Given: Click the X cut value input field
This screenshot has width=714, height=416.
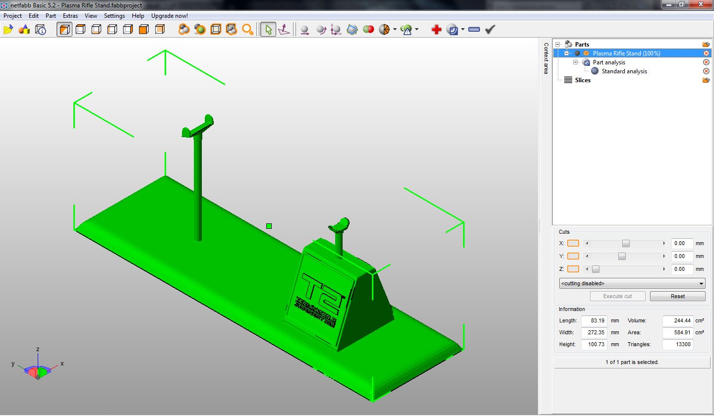Looking at the screenshot, I should (x=682, y=243).
